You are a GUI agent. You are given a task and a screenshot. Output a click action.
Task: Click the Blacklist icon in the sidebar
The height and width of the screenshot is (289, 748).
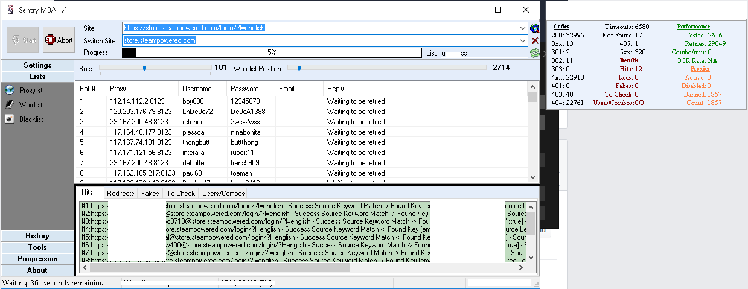pos(9,119)
